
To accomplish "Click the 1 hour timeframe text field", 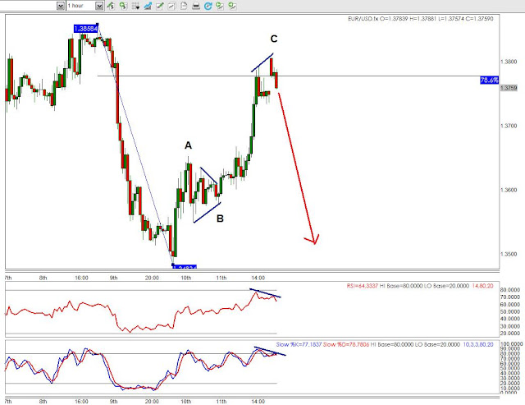I will pyautogui.click(x=80, y=6).
